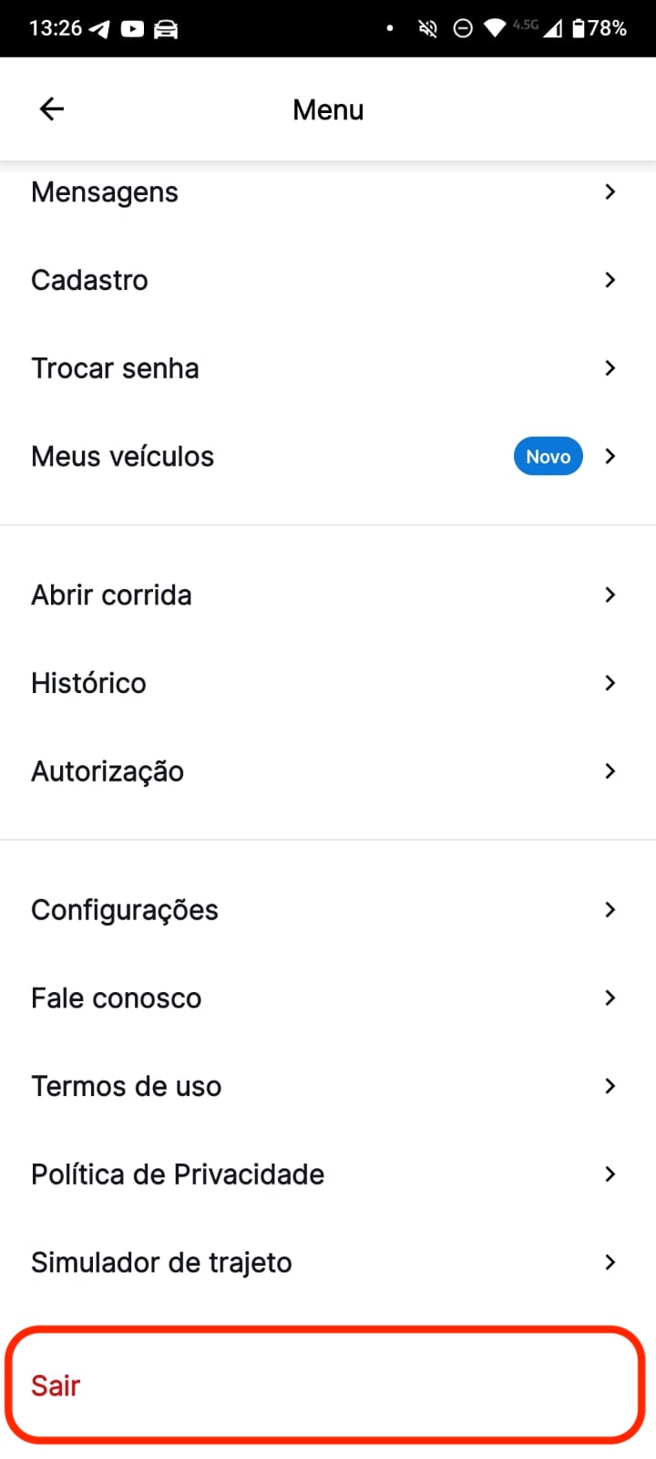Tap the Telegram notification icon in status bar

pyautogui.click(x=99, y=29)
